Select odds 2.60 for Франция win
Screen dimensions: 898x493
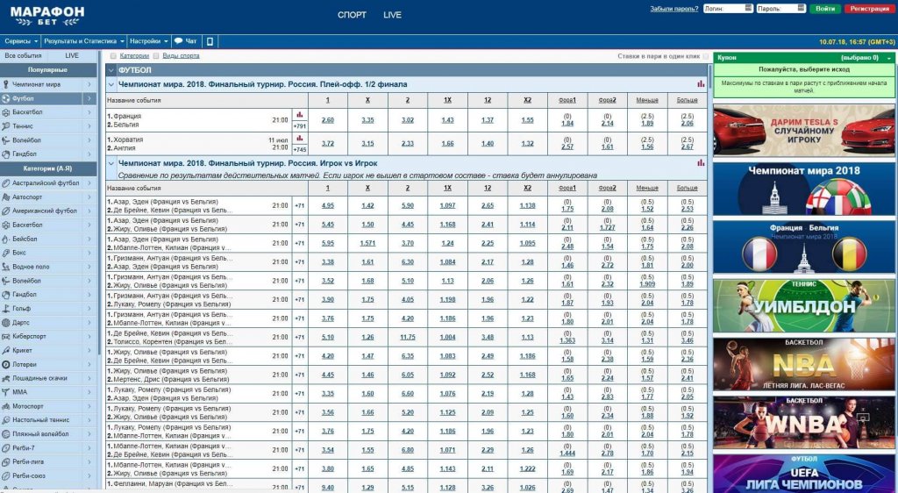[x=328, y=120]
